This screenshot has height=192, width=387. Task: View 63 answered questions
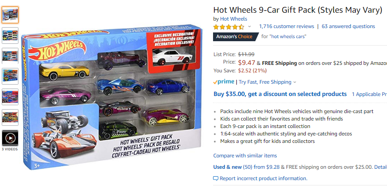click(x=348, y=26)
